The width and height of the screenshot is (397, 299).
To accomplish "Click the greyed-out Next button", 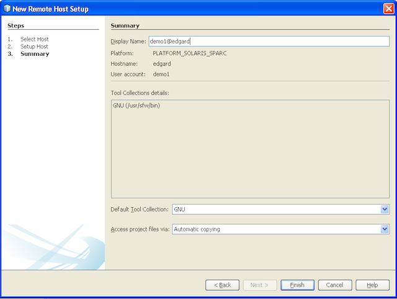I will (260, 285).
